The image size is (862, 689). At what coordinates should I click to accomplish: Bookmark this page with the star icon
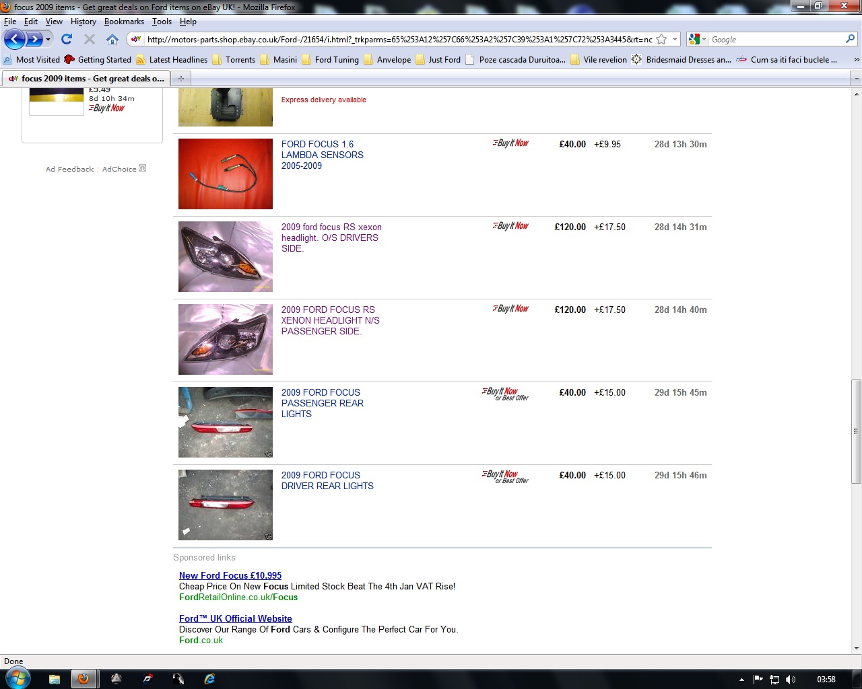[661, 40]
